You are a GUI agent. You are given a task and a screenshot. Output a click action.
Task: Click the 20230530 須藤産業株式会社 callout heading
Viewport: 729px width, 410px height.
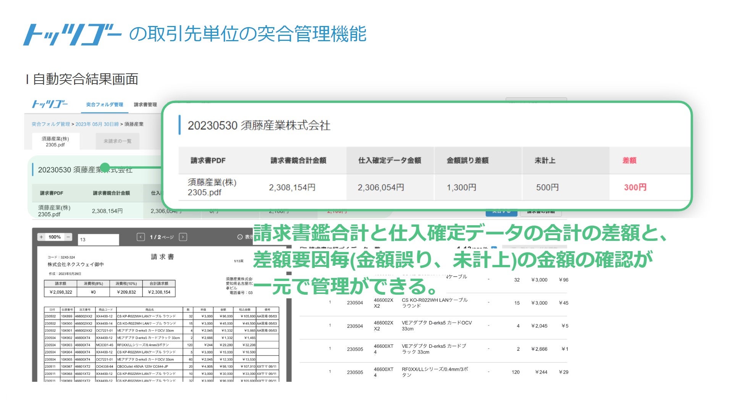coord(259,126)
